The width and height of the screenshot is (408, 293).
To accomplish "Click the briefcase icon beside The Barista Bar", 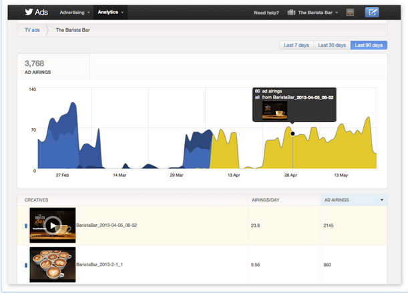I will [x=291, y=12].
